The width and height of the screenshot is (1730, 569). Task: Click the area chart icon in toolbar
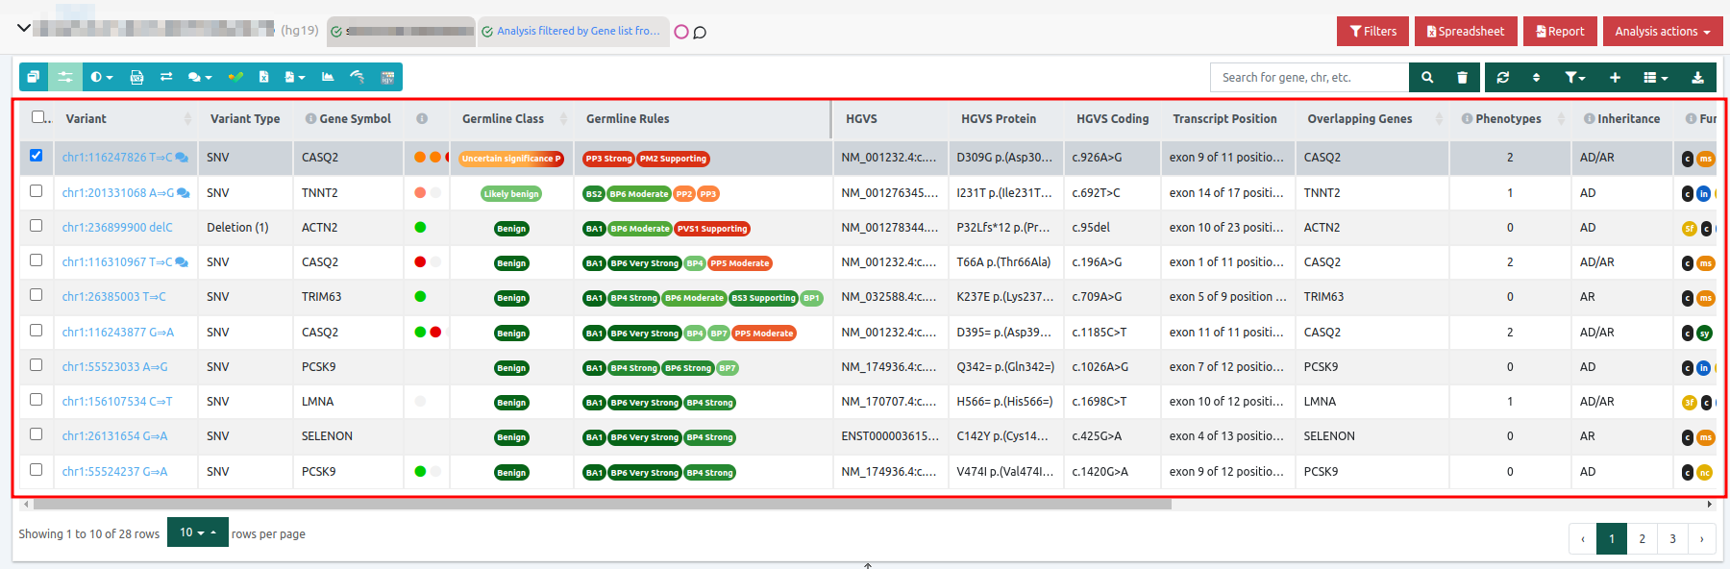[328, 77]
